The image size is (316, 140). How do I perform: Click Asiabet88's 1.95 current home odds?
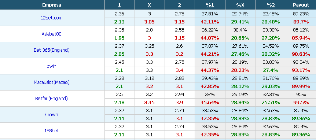[120, 38]
